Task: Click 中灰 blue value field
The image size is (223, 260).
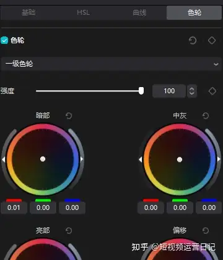Action: 209,208
